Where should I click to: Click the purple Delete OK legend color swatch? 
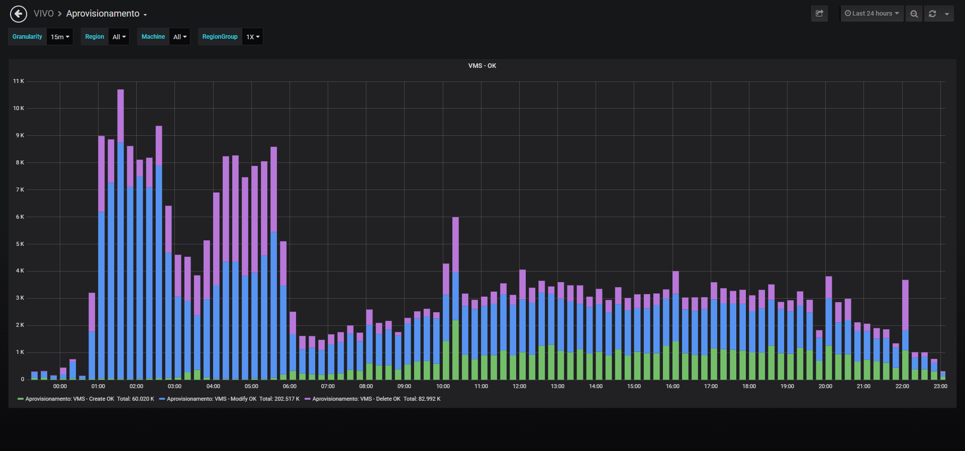tap(308, 399)
